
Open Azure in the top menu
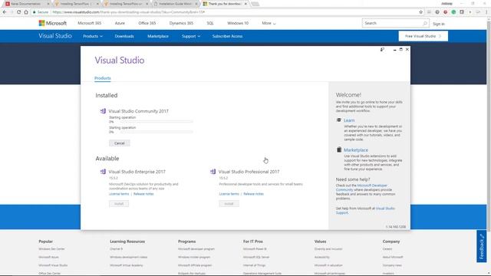click(120, 23)
